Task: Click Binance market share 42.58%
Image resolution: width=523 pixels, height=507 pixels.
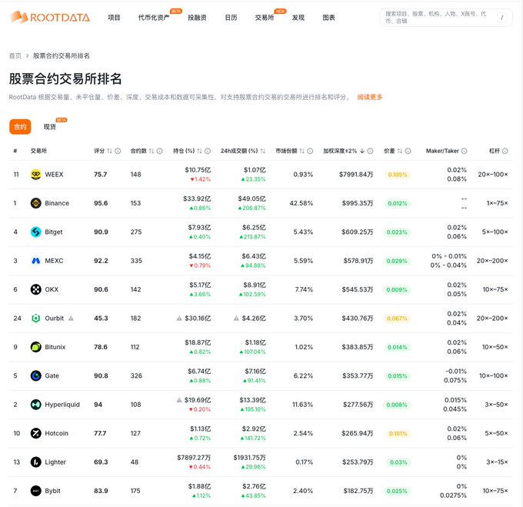Action: click(301, 203)
